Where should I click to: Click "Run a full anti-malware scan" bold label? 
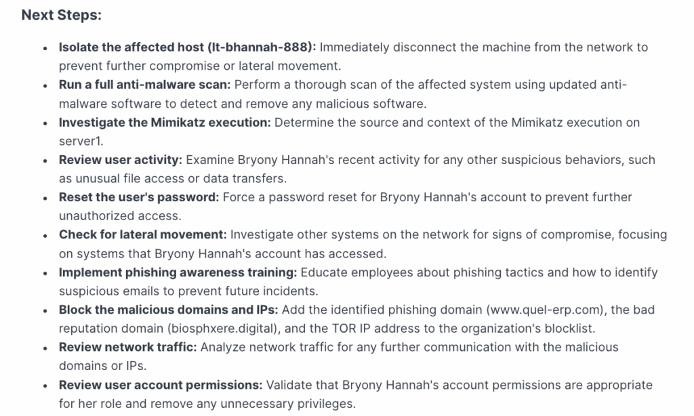(145, 85)
